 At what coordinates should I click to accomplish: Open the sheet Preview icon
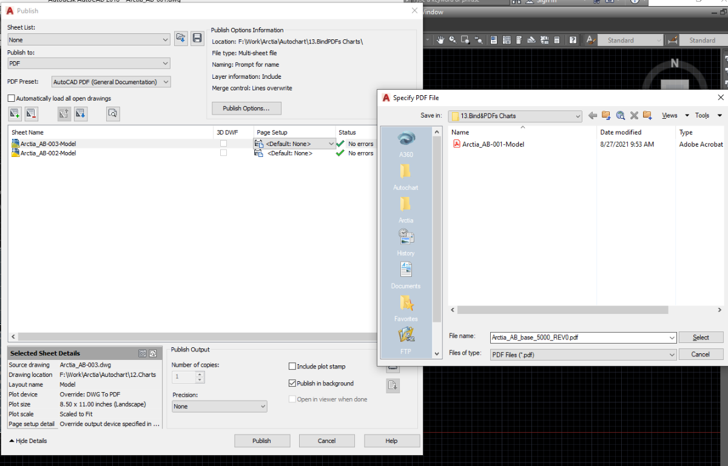[x=113, y=113]
